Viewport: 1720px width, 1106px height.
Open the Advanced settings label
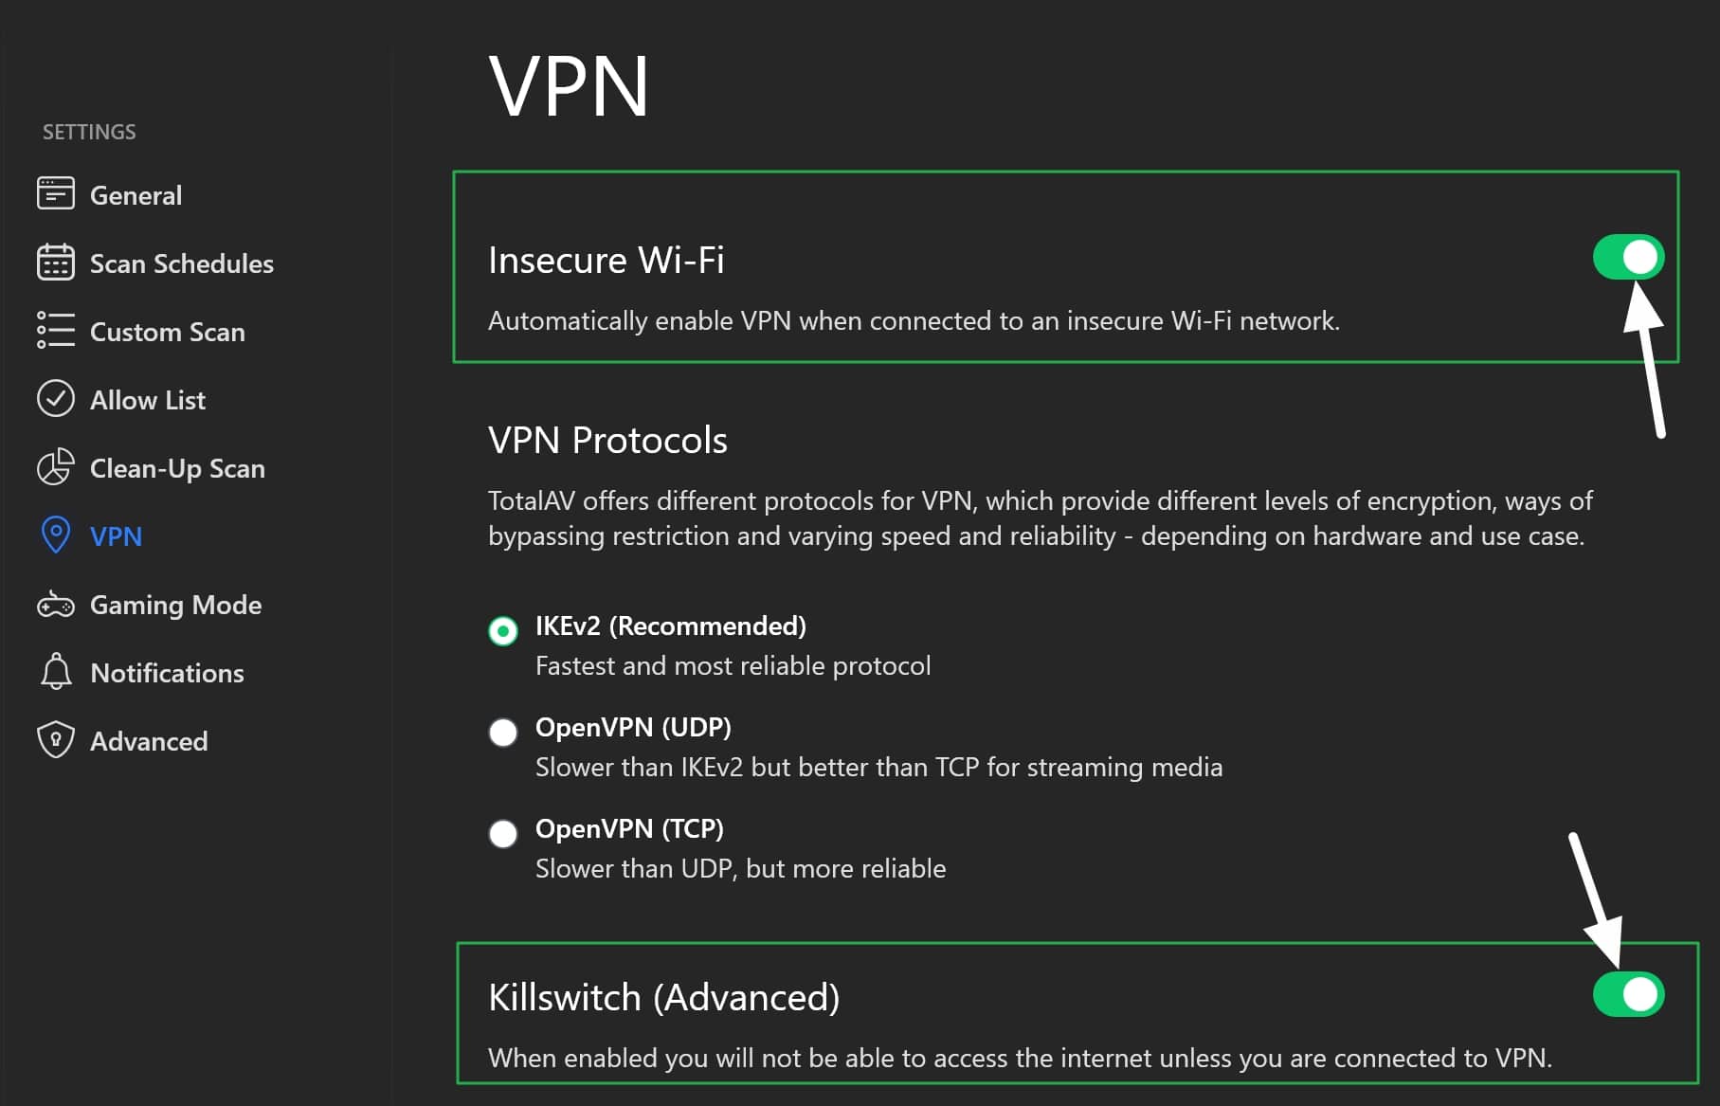[x=149, y=741]
